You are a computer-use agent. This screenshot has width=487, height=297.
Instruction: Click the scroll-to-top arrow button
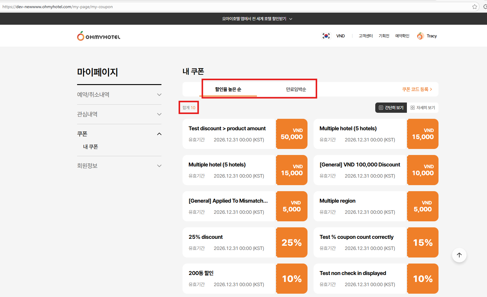459,255
